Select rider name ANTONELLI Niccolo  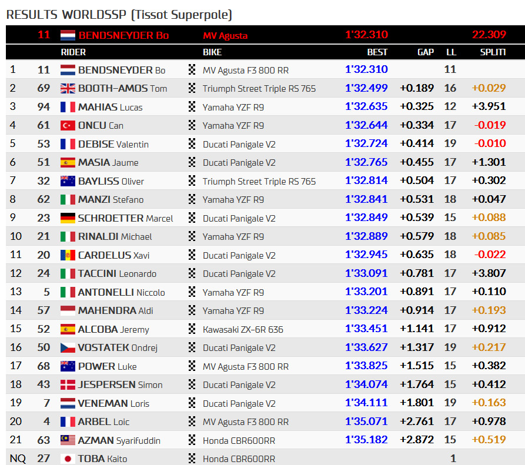click(x=121, y=292)
